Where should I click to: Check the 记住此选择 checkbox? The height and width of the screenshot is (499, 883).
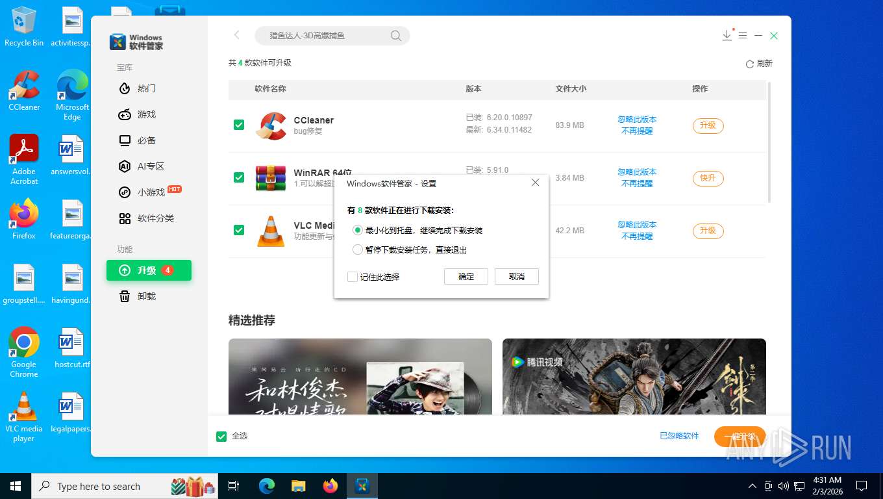(353, 277)
